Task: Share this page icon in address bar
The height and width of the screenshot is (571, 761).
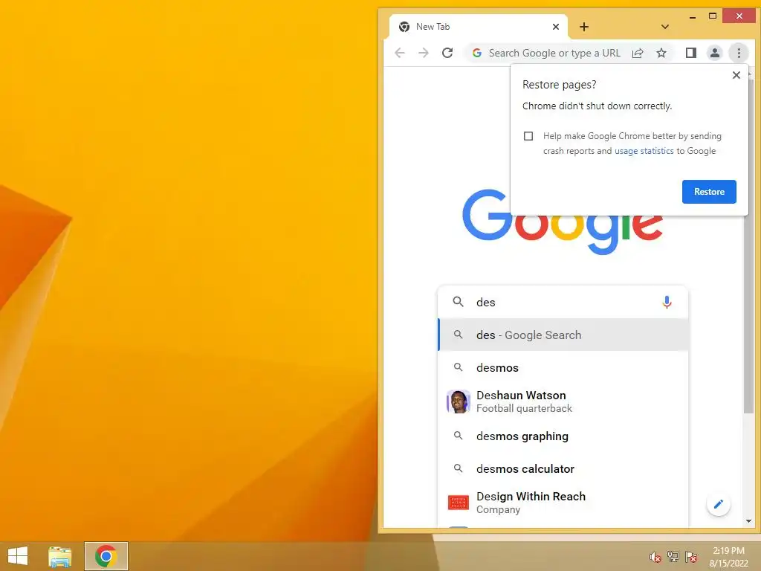Action: (638, 53)
